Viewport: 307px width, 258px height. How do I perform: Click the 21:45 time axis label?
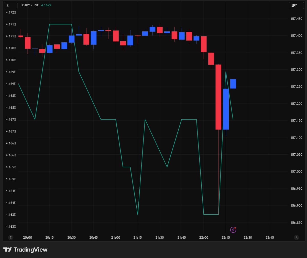tap(182, 238)
